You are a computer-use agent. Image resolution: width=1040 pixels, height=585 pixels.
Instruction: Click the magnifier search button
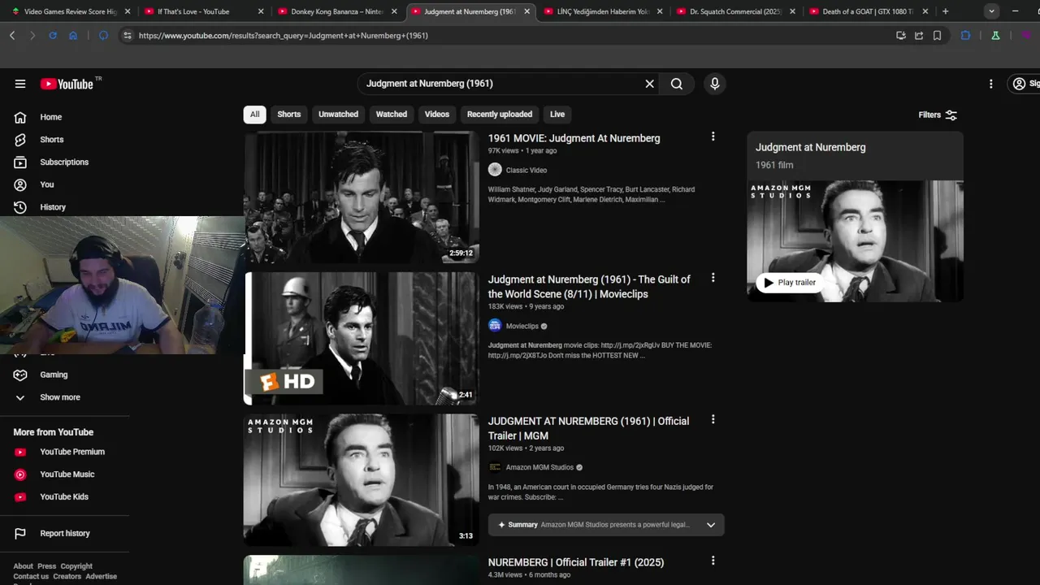(677, 84)
